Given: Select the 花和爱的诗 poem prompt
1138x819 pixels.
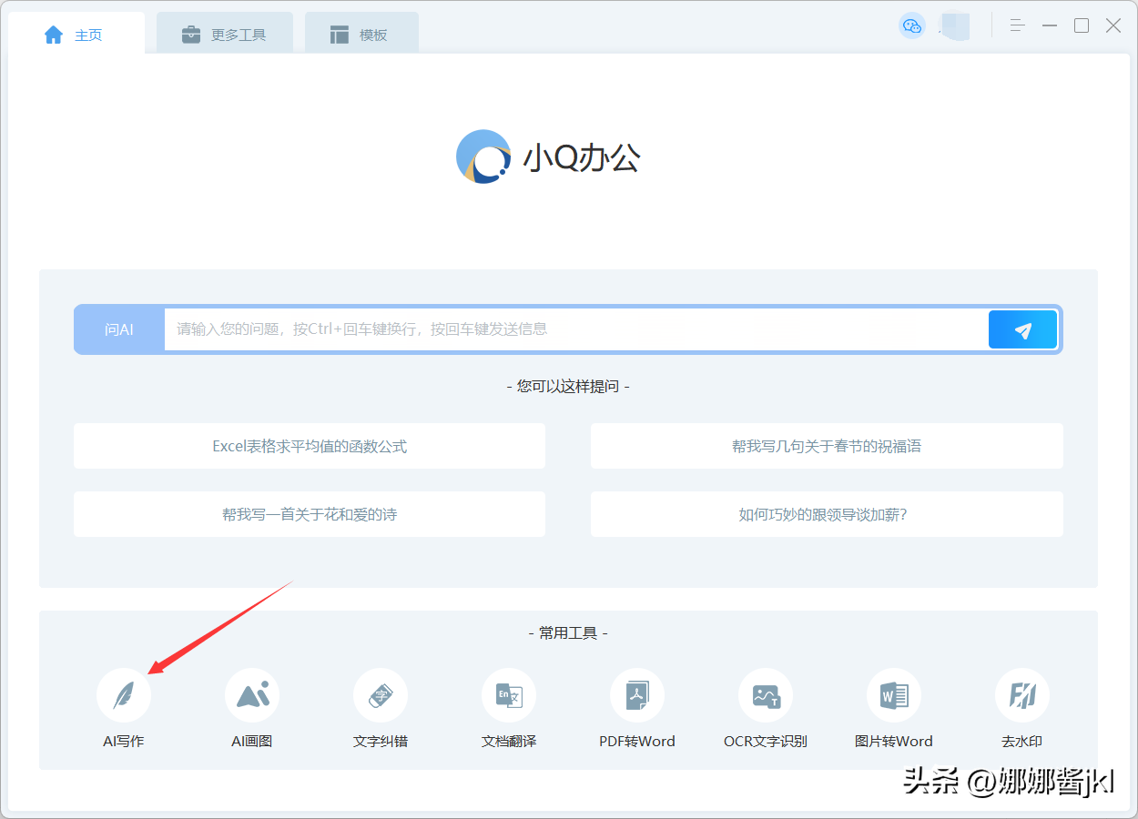Looking at the screenshot, I should 310,514.
